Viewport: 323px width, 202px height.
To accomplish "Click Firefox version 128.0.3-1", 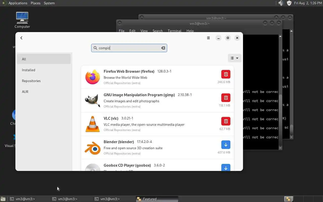I will pyautogui.click(x=164, y=71).
